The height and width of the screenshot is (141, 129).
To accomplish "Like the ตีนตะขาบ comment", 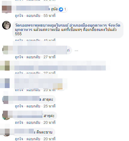I will [x=19, y=139].
